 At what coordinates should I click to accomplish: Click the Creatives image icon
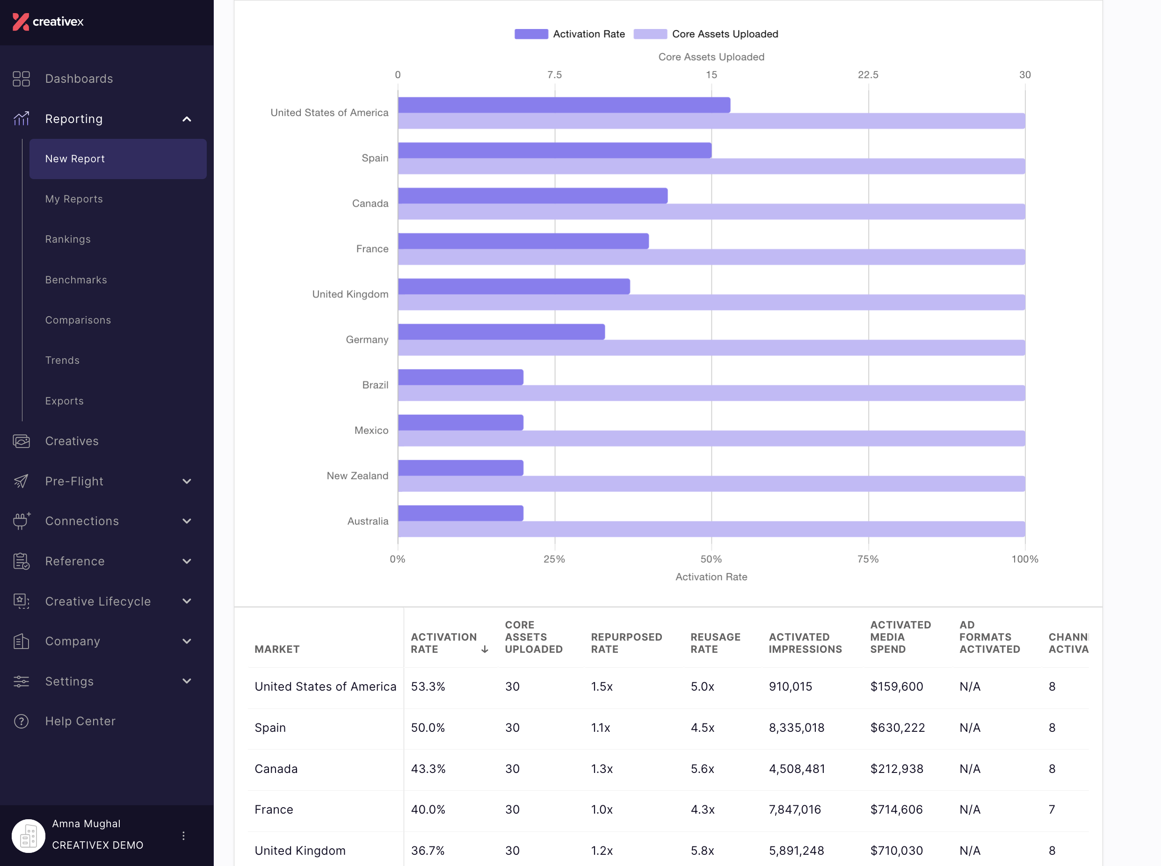pyautogui.click(x=21, y=441)
